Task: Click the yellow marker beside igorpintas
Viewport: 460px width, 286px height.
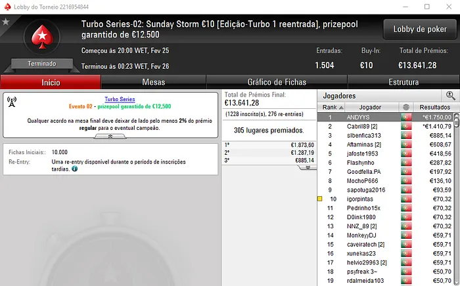Action: (320, 199)
